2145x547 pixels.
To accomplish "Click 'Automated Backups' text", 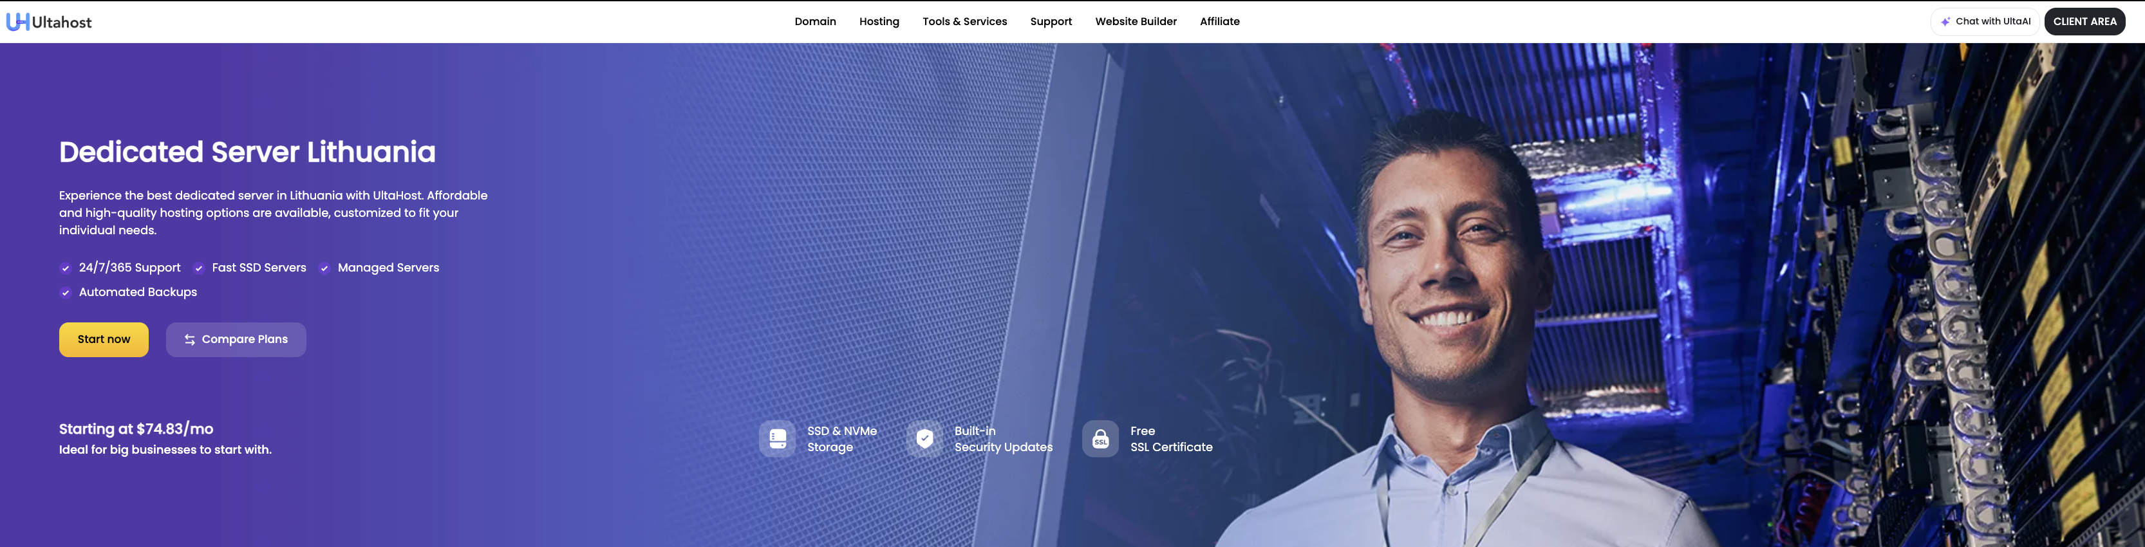I will 138,292.
